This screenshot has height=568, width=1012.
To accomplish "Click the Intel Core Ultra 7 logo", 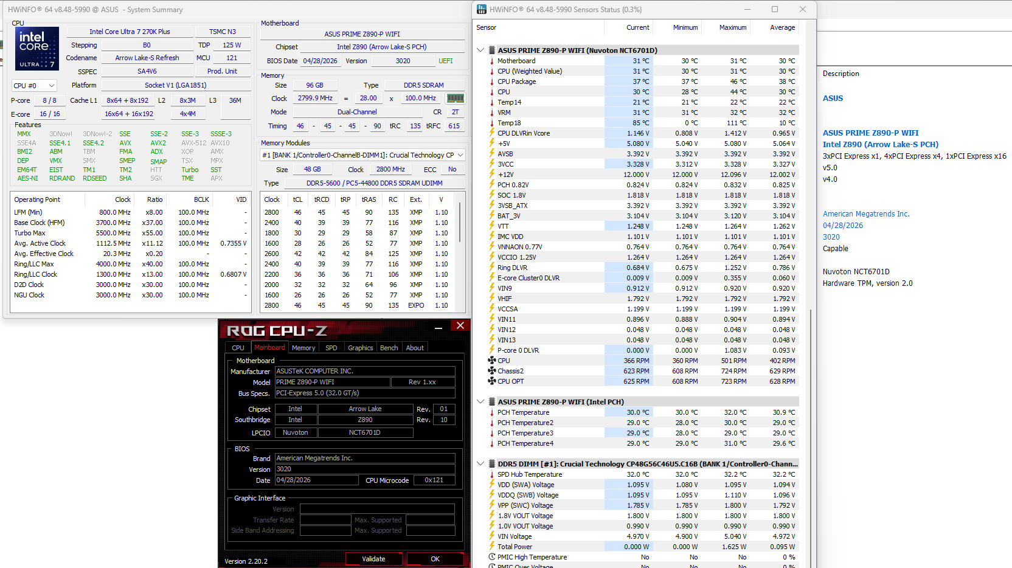I will pos(37,49).
